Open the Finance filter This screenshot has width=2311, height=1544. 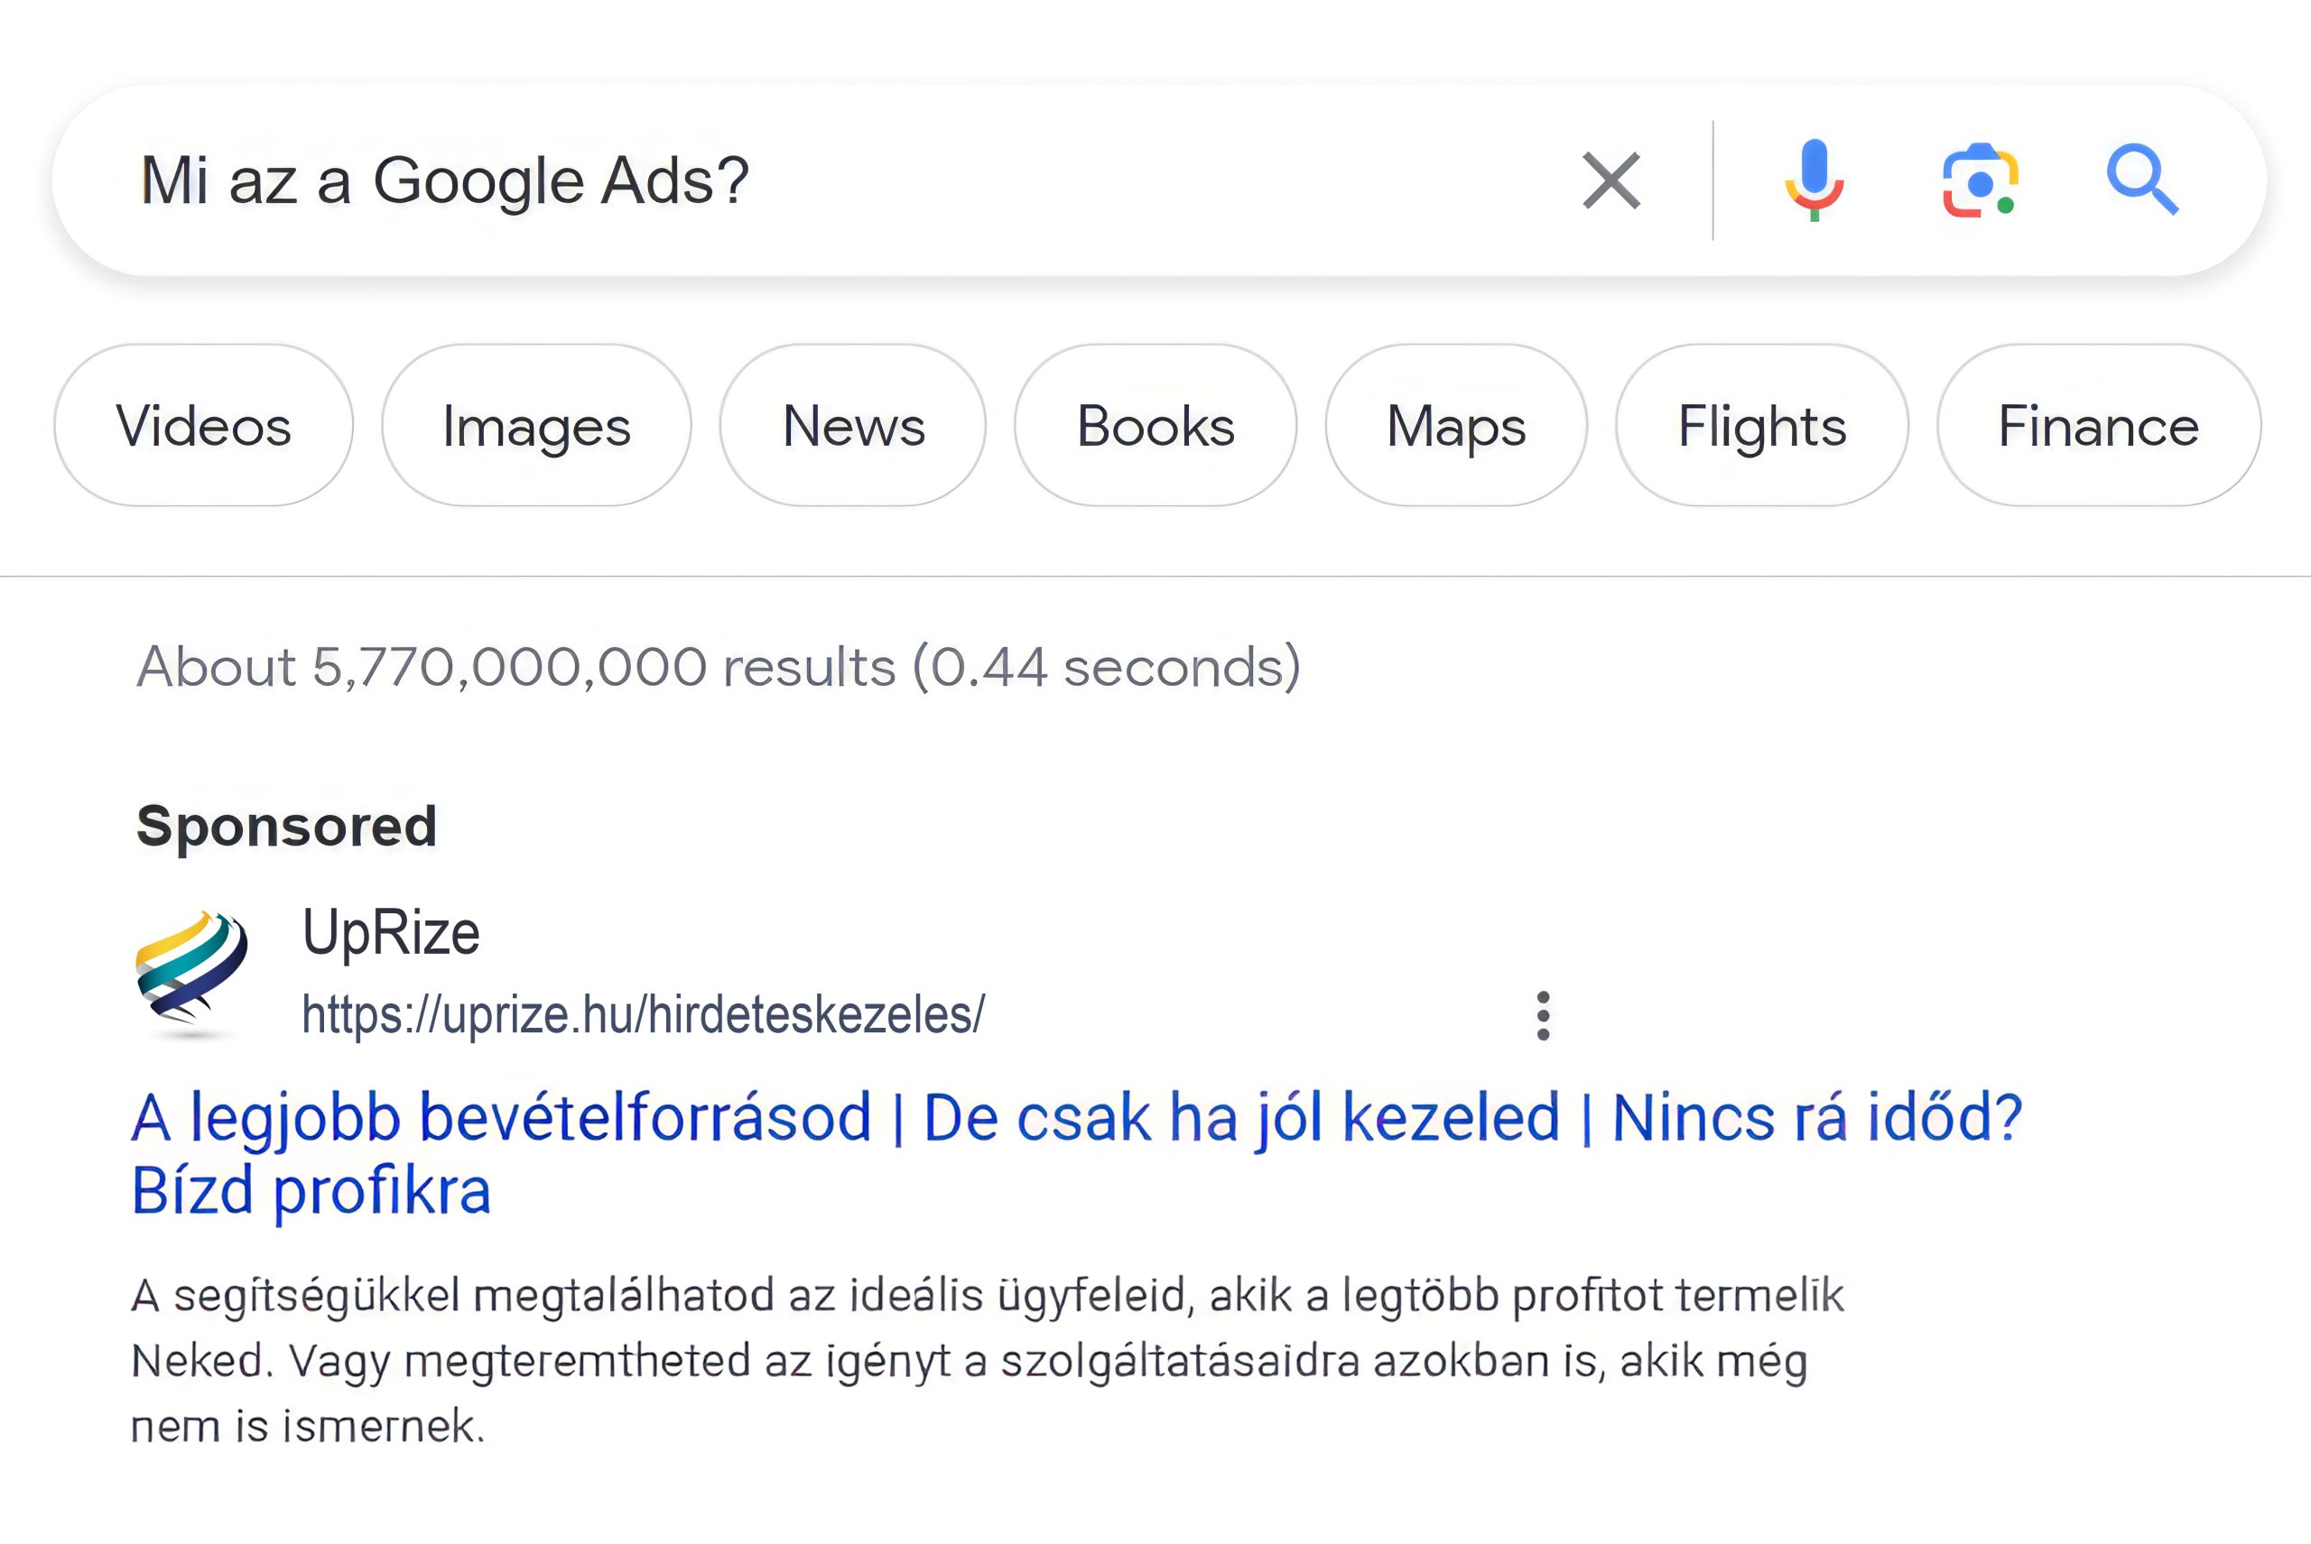(2098, 425)
